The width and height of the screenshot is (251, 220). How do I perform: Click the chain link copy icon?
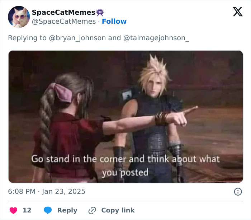92,210
